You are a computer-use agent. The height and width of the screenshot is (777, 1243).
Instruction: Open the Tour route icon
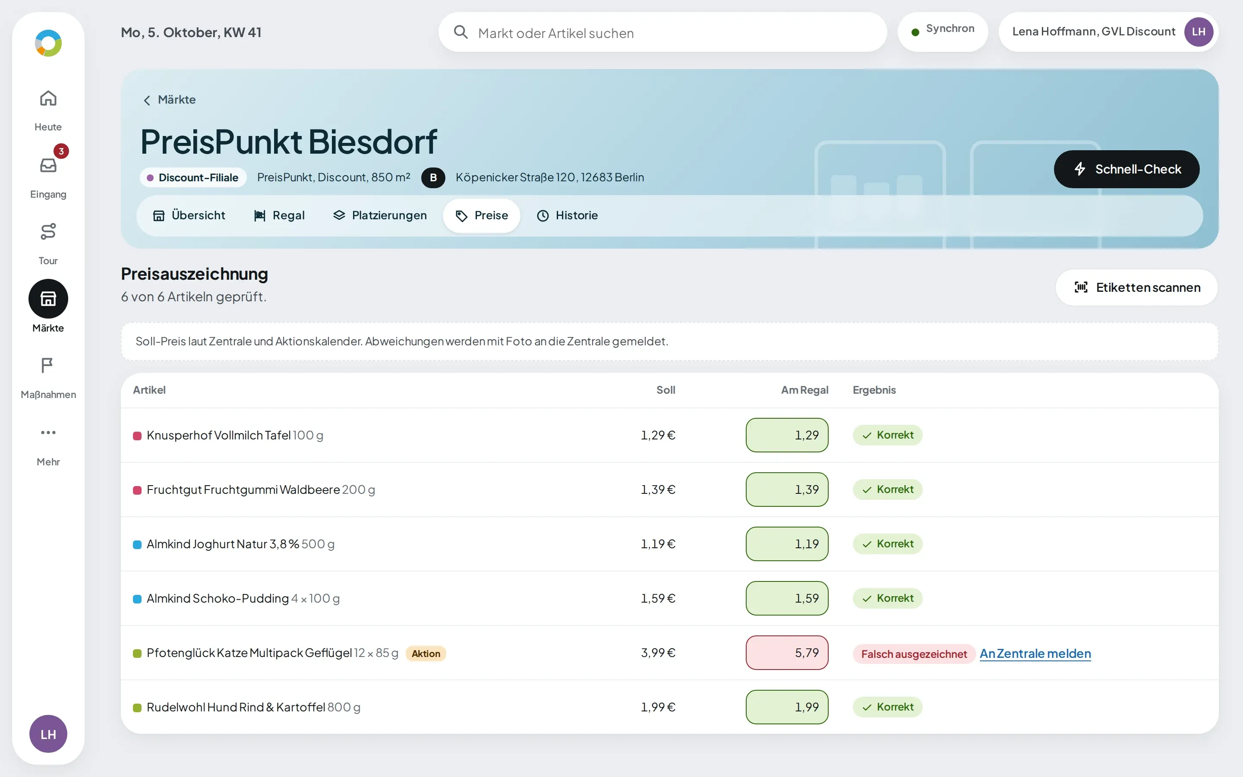point(48,232)
